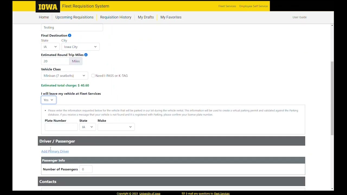Click the scrollbar down arrow
Screen dimensions: 347x195
click(x=332, y=189)
